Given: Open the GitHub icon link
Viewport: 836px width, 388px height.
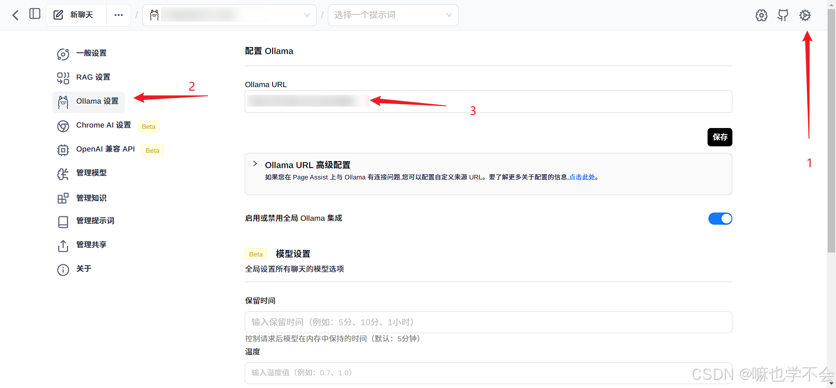Looking at the screenshot, I should (783, 15).
